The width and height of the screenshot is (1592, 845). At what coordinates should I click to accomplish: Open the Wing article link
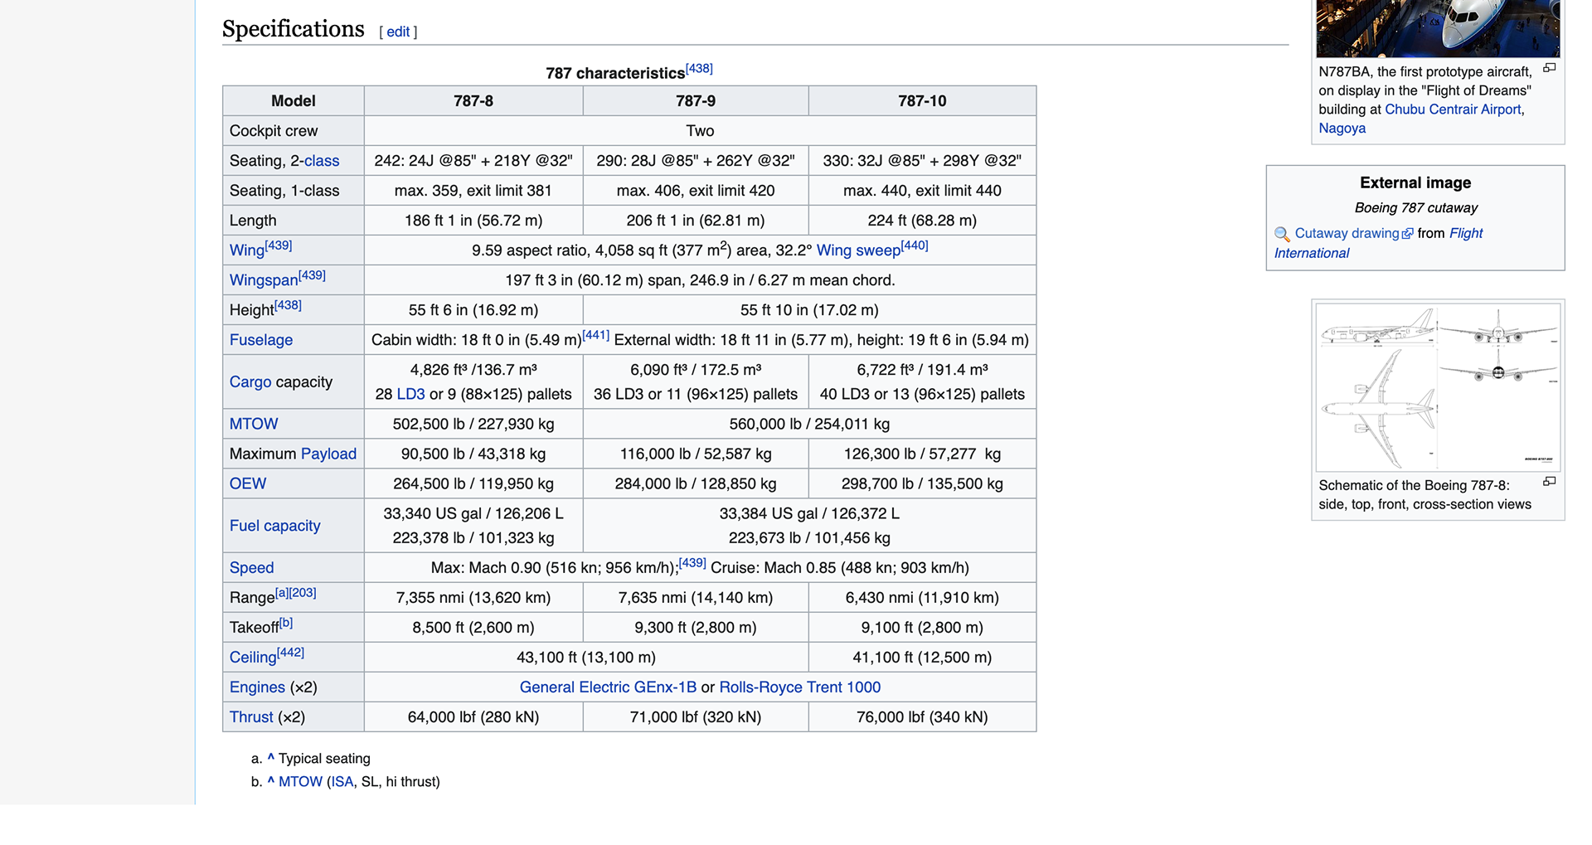tap(246, 250)
